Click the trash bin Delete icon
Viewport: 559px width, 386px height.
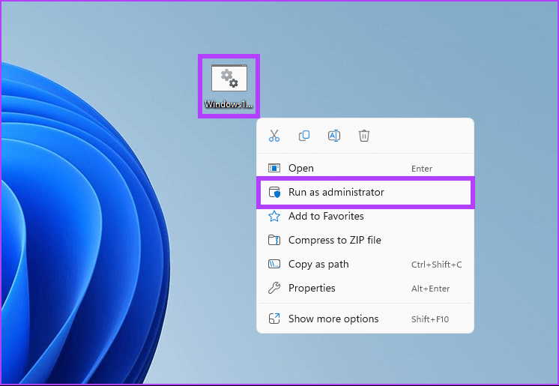[364, 136]
